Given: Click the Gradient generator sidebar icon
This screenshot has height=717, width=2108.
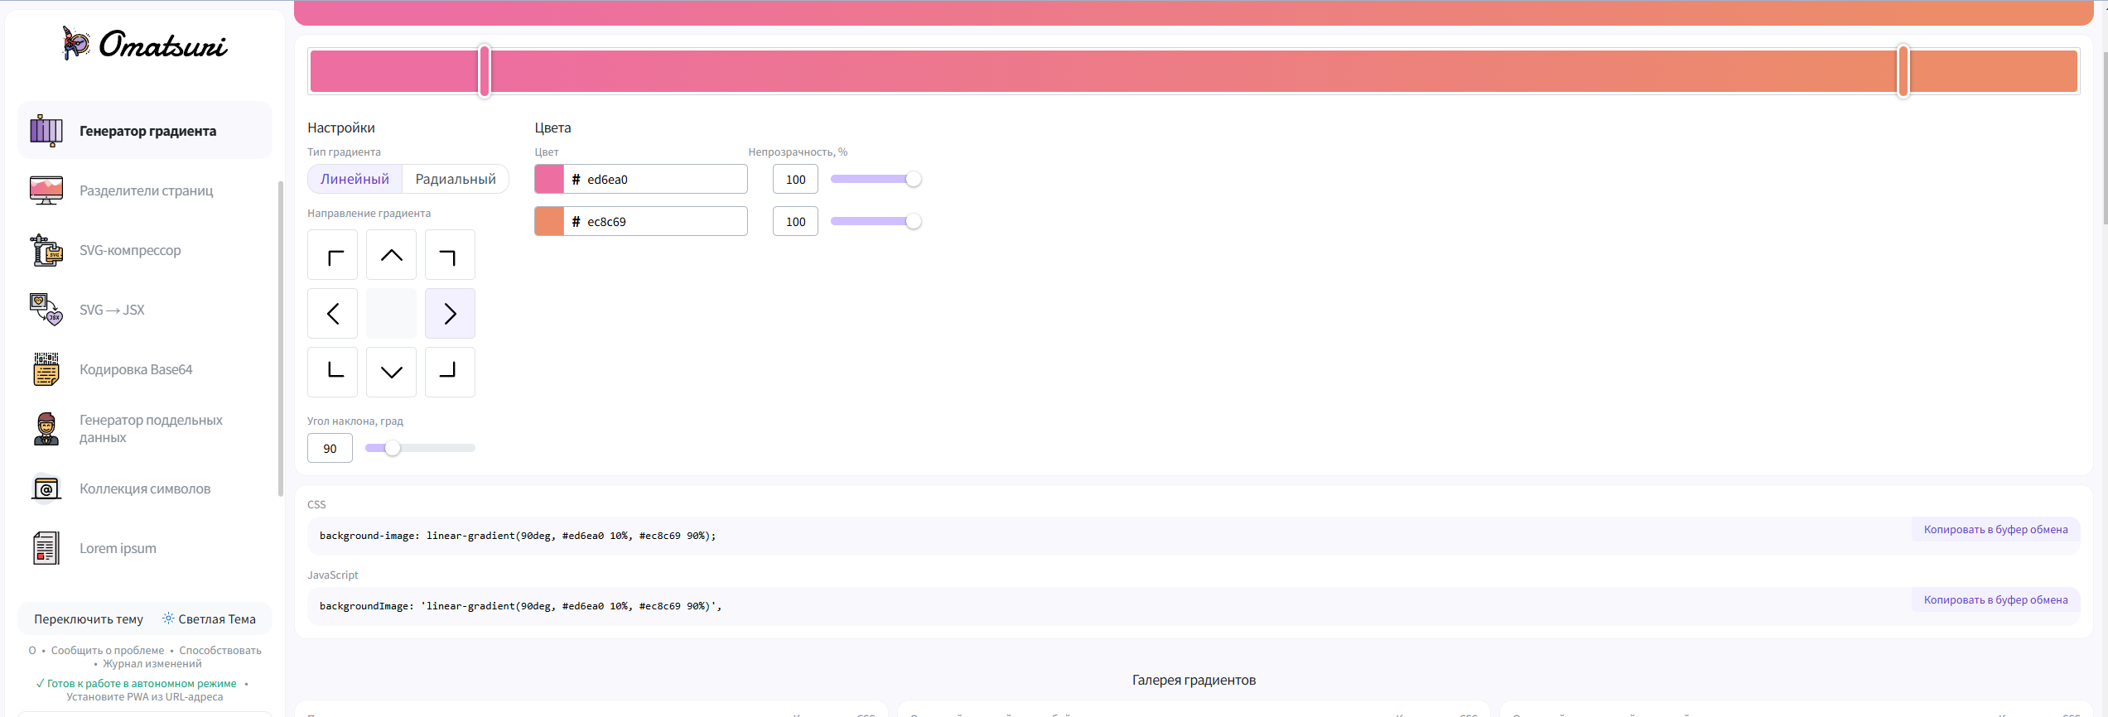Looking at the screenshot, I should pos(46,131).
